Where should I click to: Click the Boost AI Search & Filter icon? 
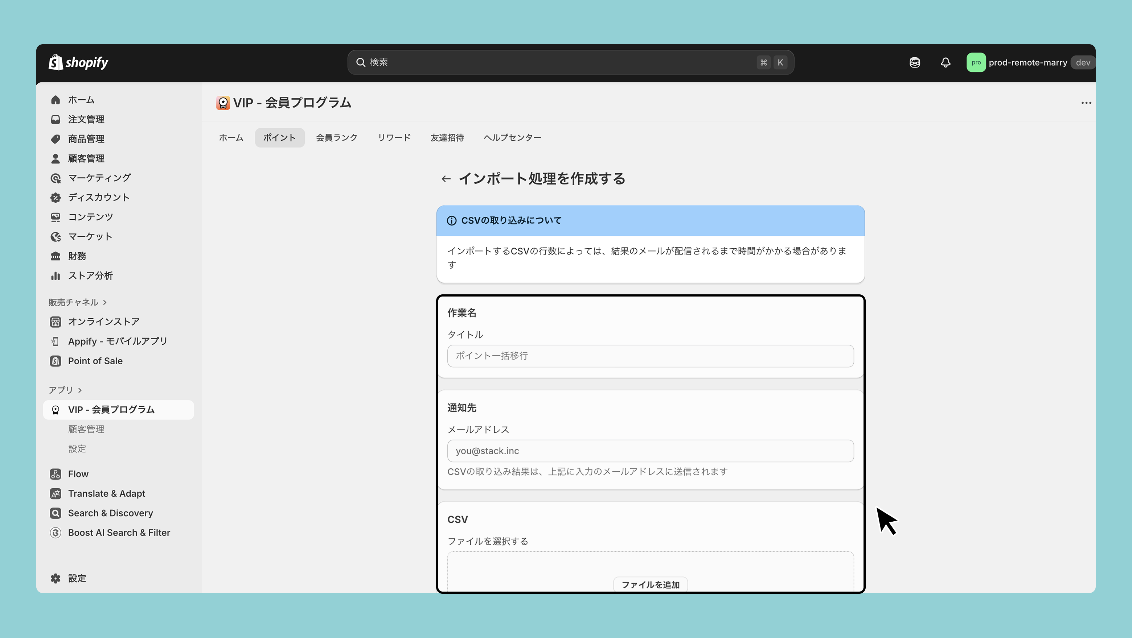pos(56,533)
